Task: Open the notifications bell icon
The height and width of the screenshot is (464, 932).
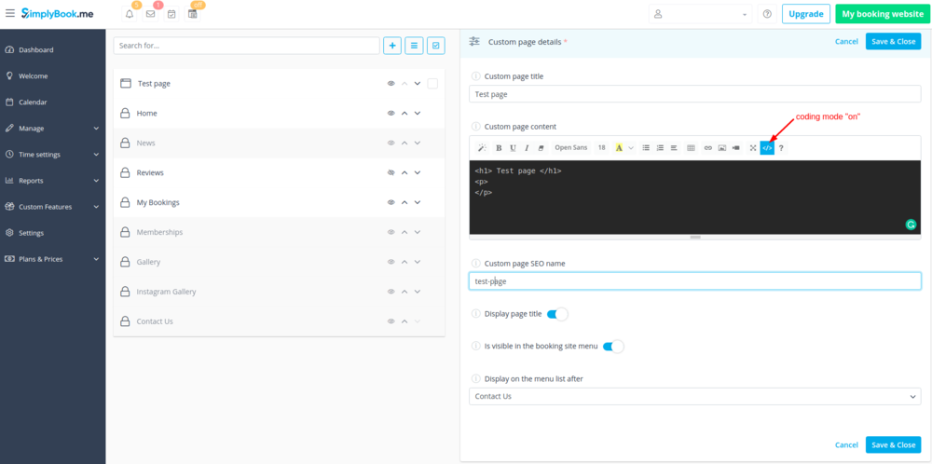Action: coord(130,14)
